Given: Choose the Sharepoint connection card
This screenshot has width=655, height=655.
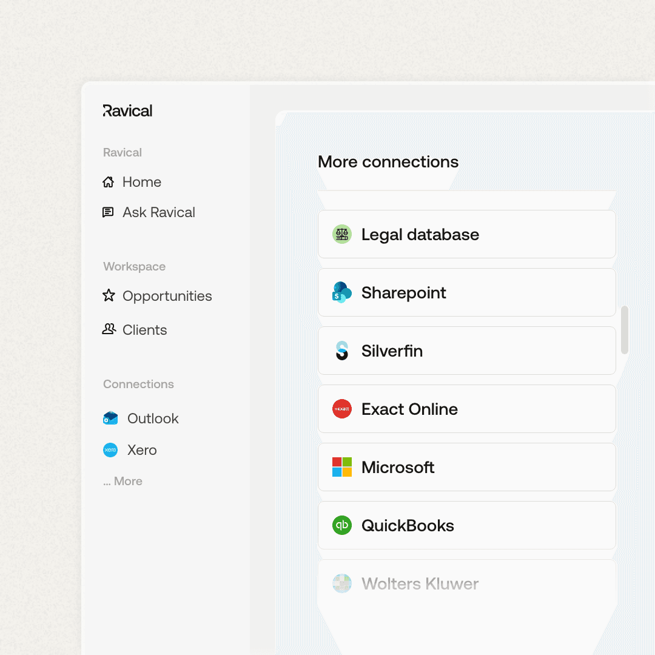Looking at the screenshot, I should tap(466, 292).
